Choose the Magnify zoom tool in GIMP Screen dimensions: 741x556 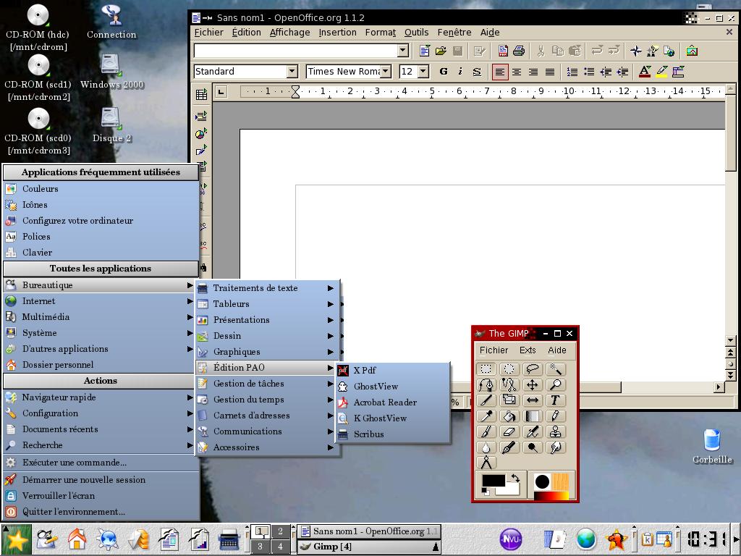[555, 385]
